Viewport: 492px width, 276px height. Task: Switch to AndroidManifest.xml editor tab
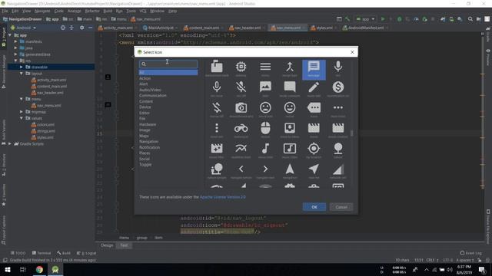[x=366, y=28]
